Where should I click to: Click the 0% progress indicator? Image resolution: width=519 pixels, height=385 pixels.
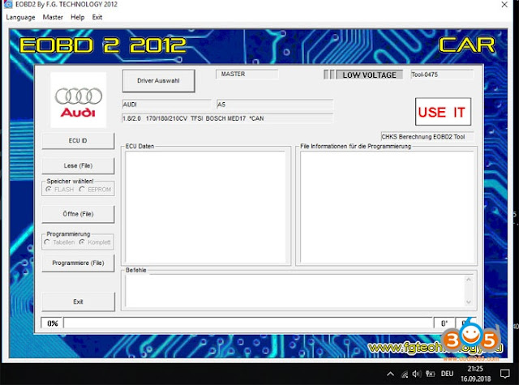click(52, 323)
